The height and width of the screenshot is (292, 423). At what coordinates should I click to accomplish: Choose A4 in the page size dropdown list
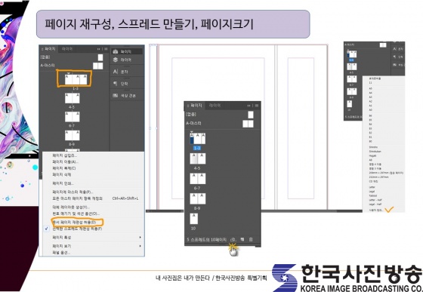tap(371, 93)
